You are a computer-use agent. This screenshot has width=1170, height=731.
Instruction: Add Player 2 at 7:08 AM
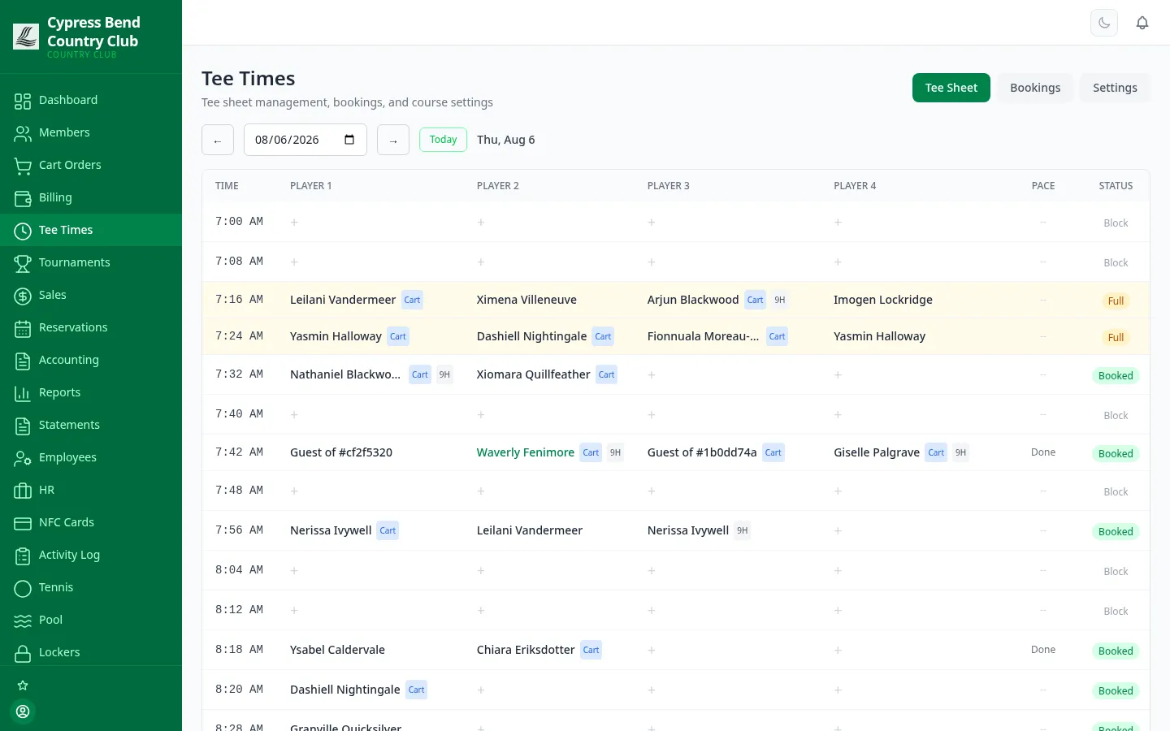(481, 262)
